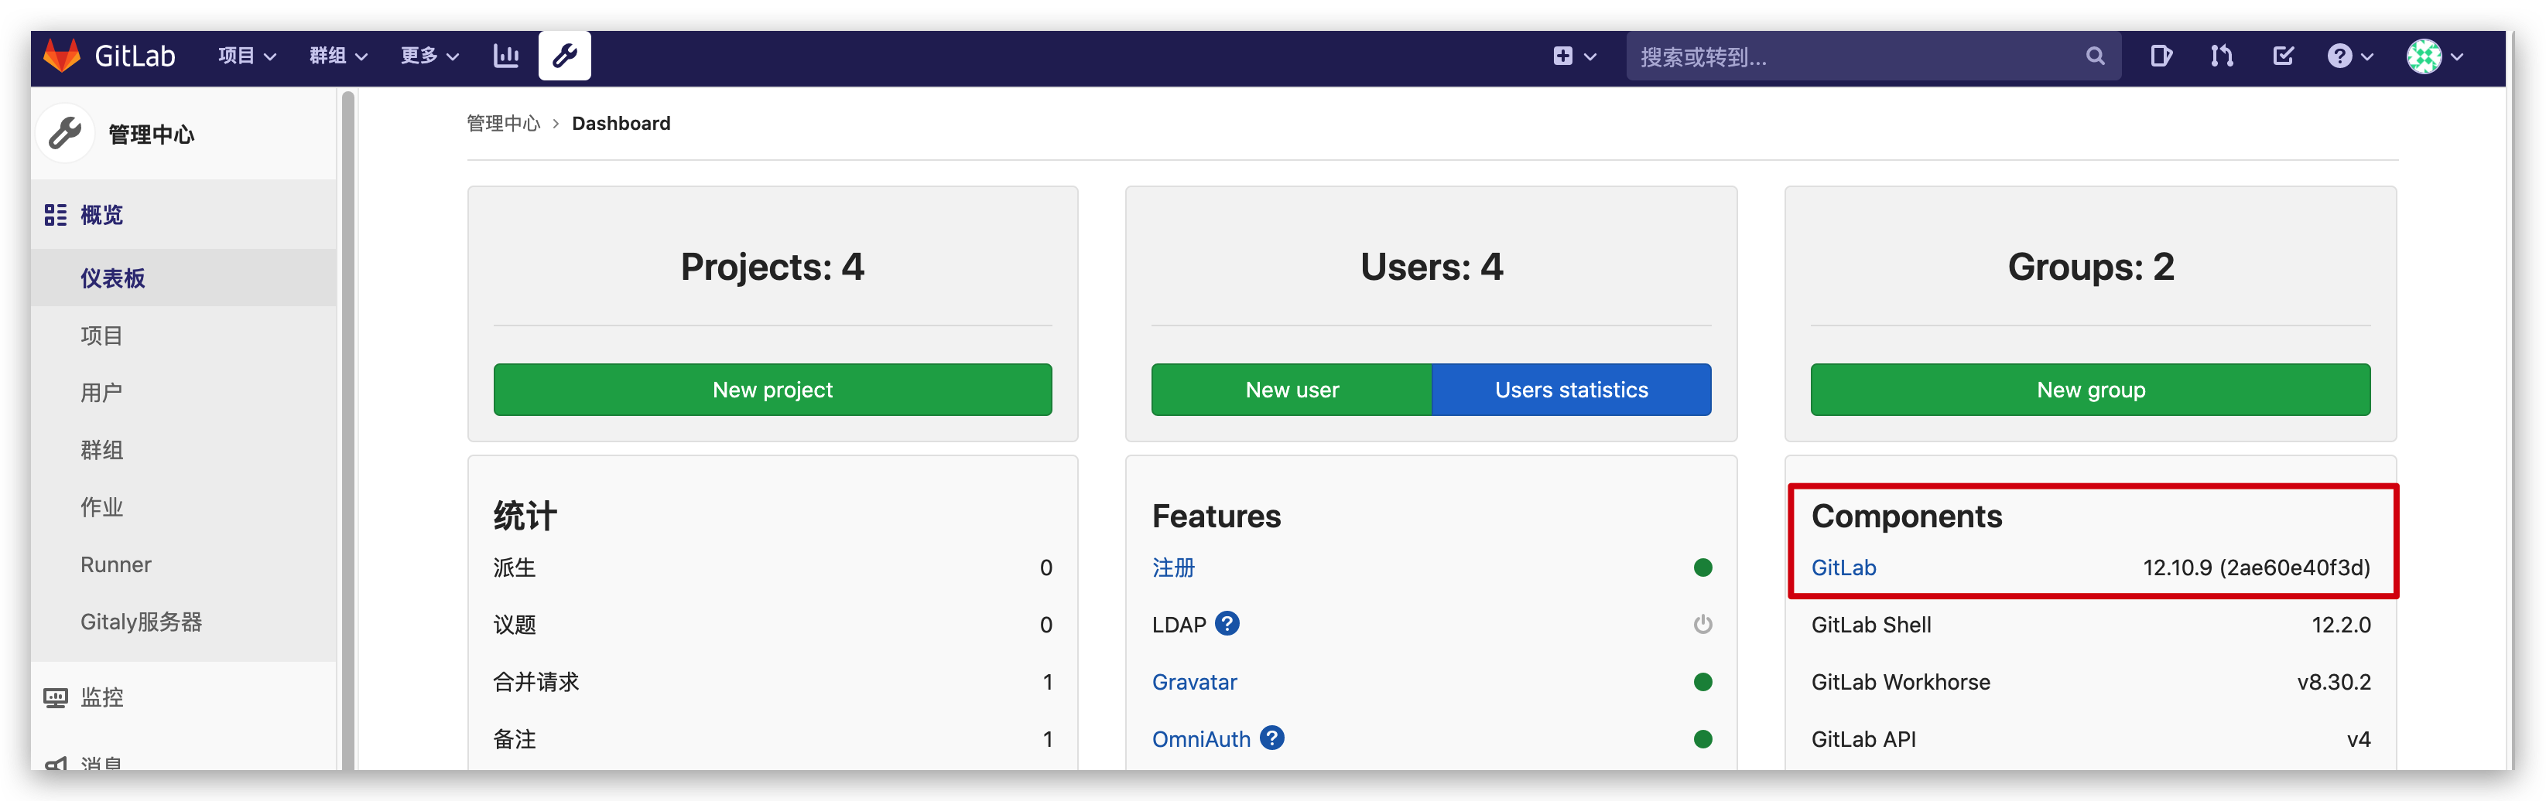2546x801 pixels.
Task: Click the Users statistics button
Action: click(1572, 390)
